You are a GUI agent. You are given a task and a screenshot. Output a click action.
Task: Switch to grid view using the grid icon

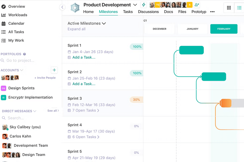point(229,8)
